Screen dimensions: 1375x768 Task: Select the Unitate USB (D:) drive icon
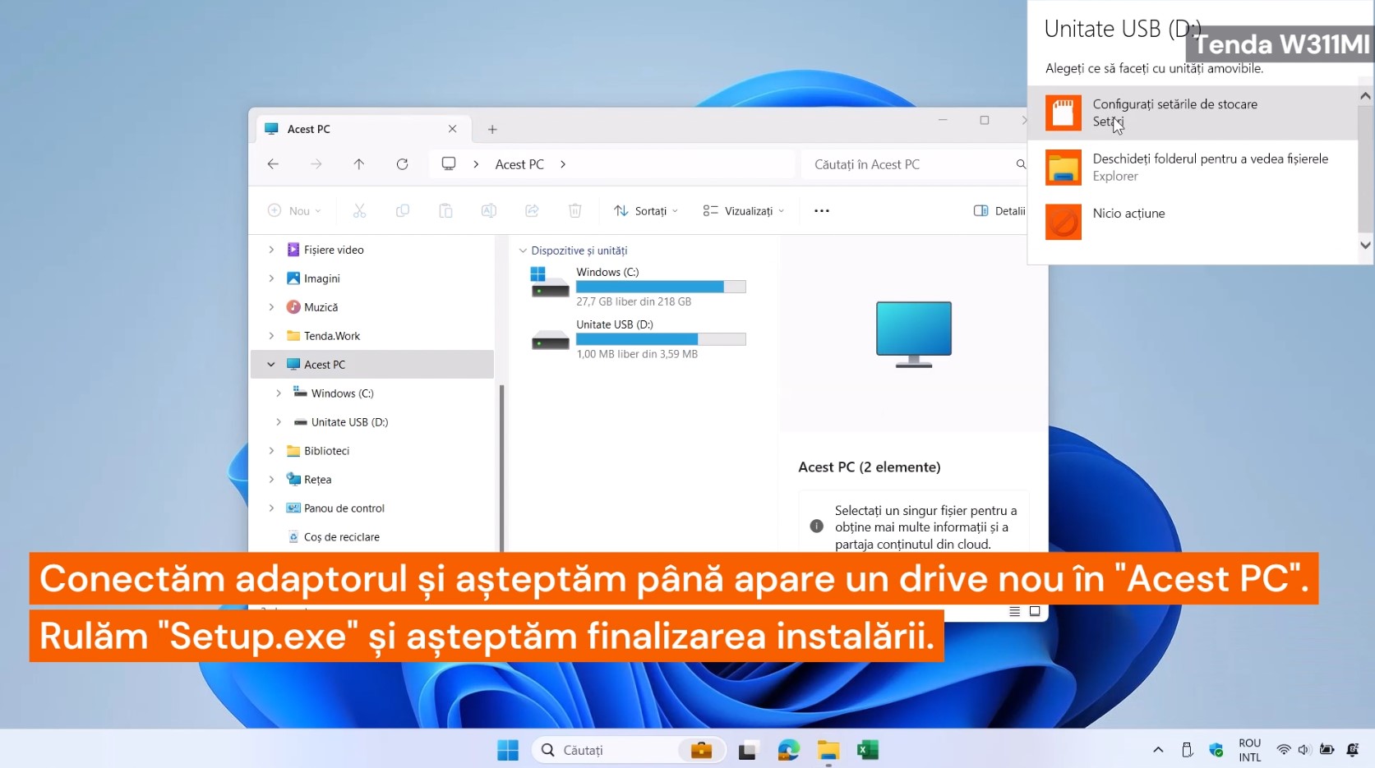tap(550, 338)
